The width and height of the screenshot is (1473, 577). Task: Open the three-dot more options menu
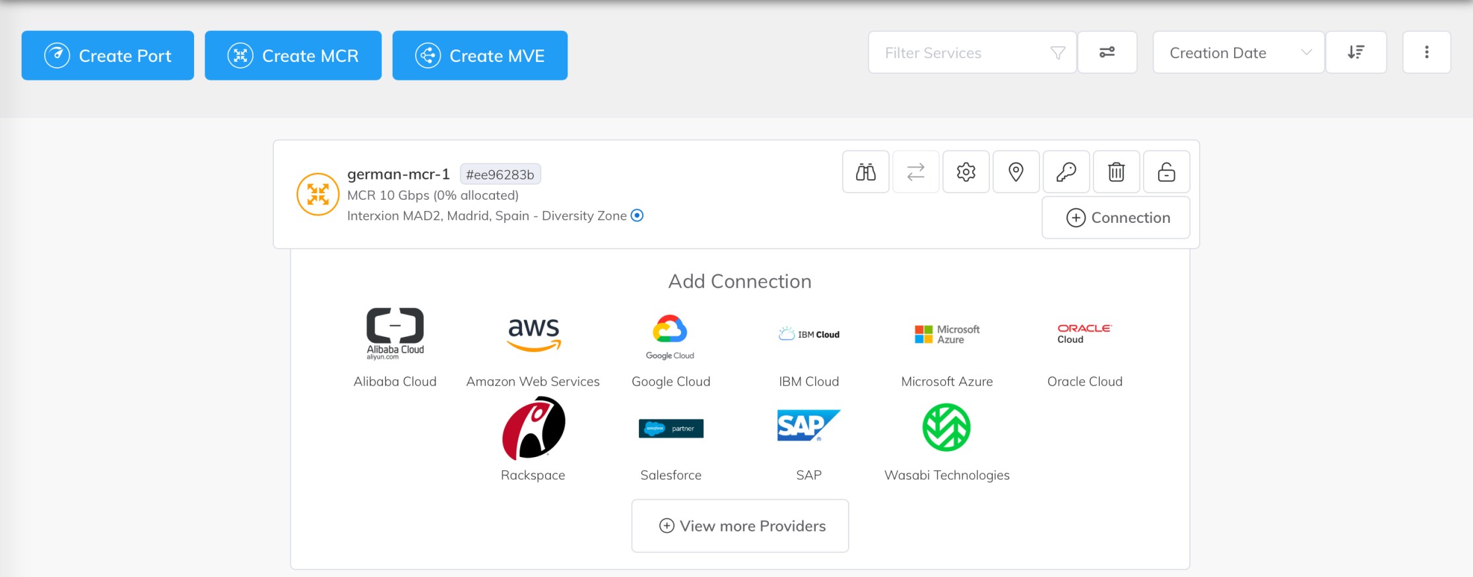tap(1427, 52)
